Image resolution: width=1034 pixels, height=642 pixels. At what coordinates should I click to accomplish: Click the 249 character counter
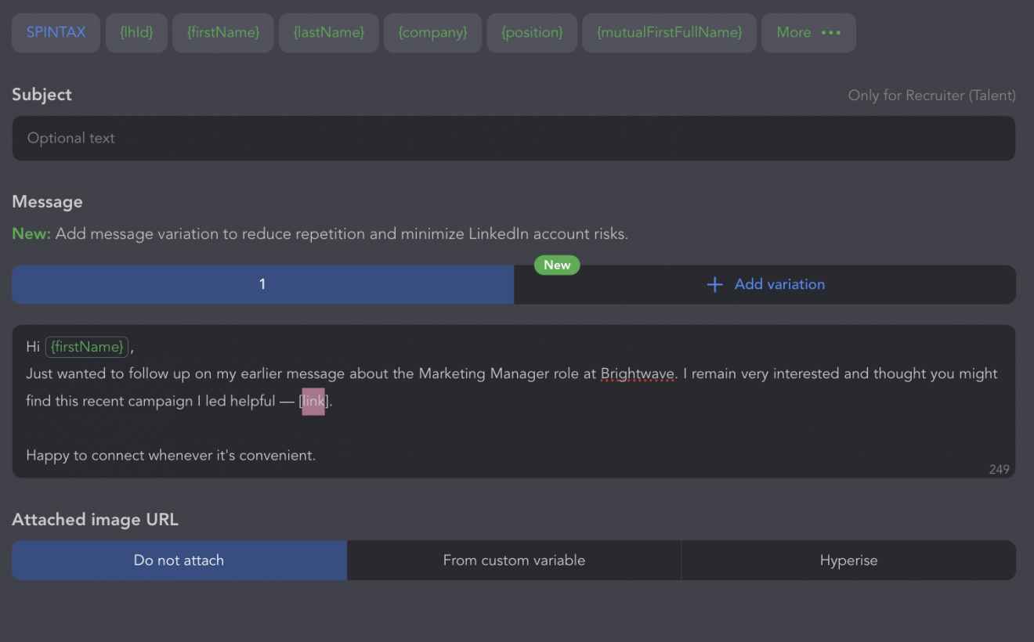[999, 470]
